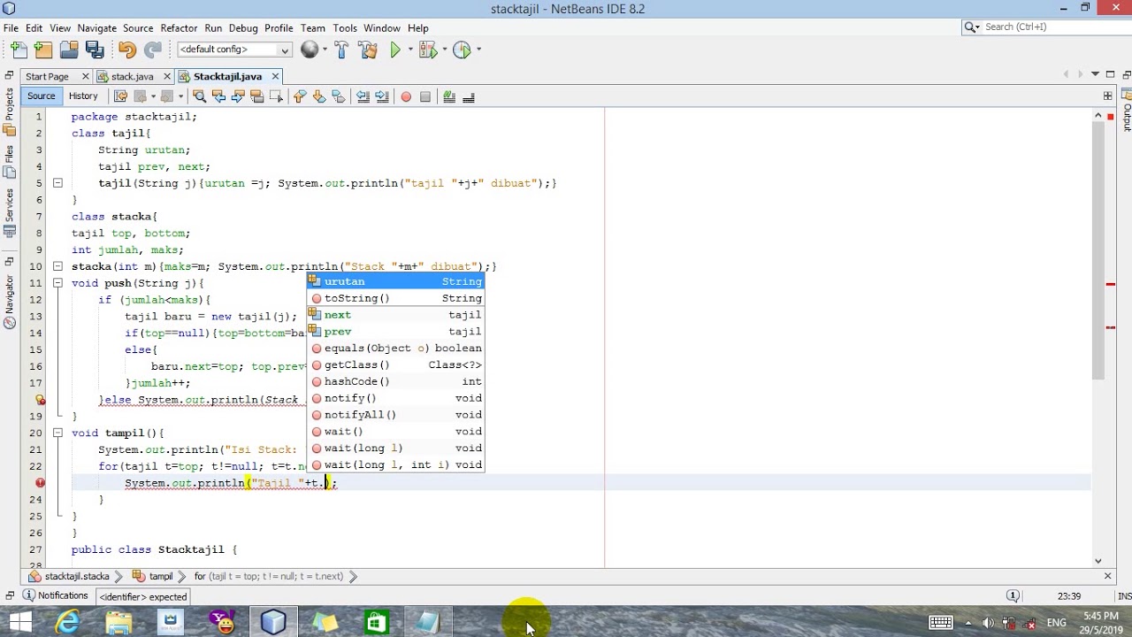Open Profile project dropdown arrow
Image resolution: width=1132 pixels, height=637 pixels.
[x=478, y=50]
